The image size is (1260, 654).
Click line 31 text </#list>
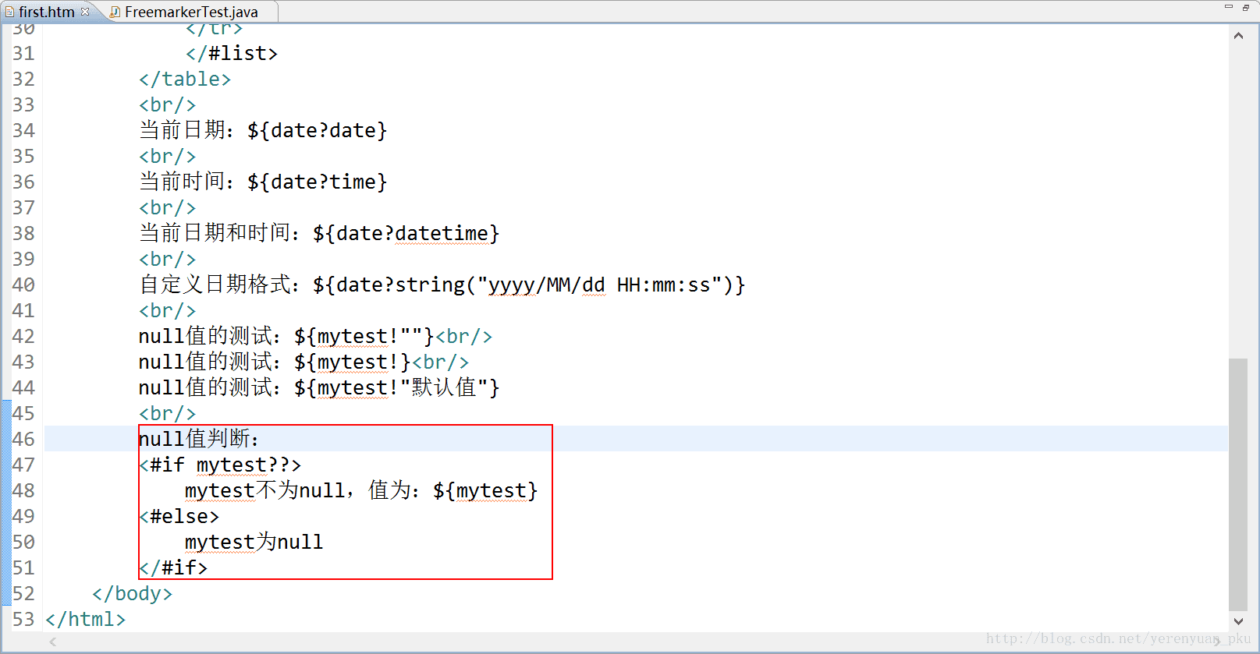[x=232, y=53]
